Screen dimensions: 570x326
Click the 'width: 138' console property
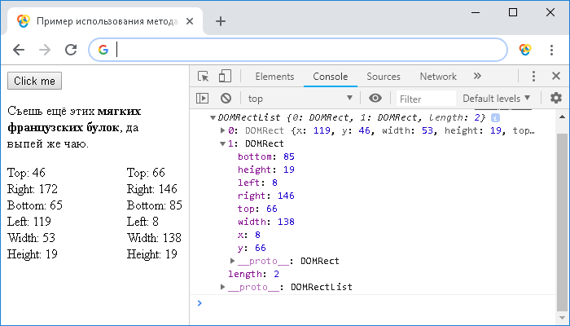click(x=266, y=222)
